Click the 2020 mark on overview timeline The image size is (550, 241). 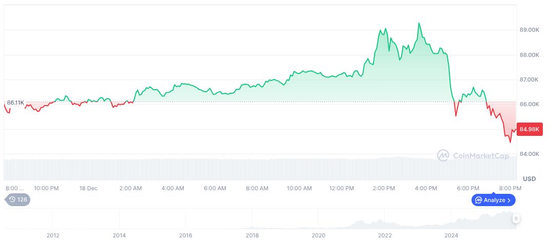[318, 235]
